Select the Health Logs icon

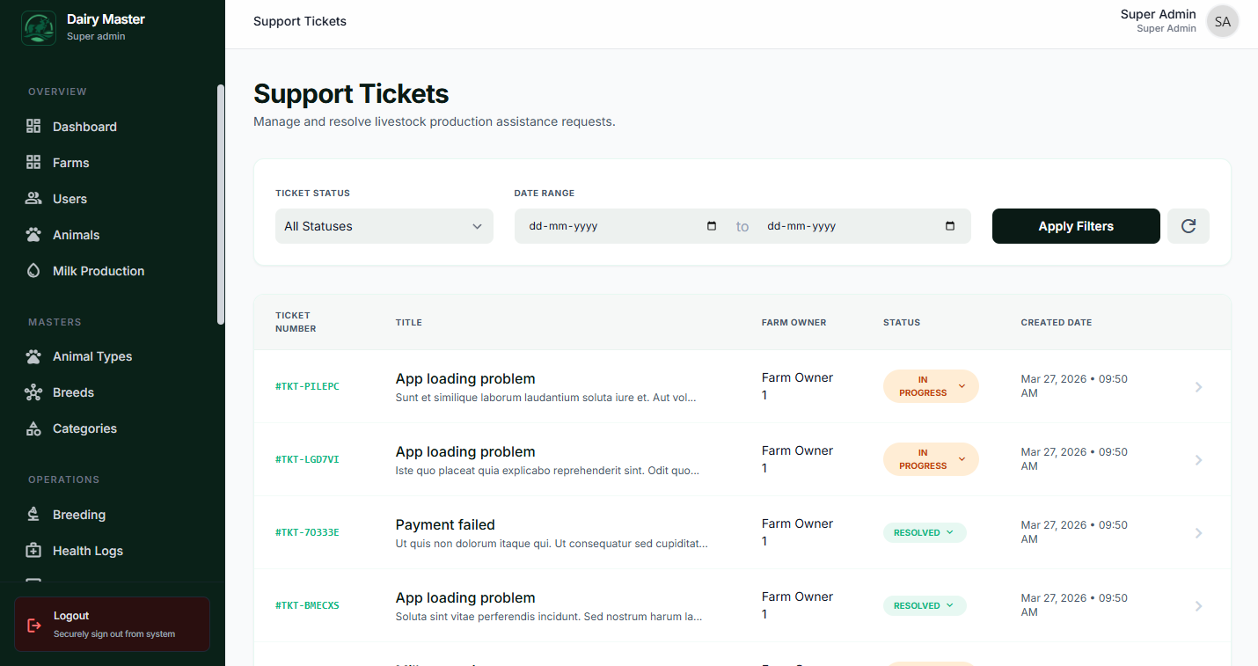tap(33, 550)
